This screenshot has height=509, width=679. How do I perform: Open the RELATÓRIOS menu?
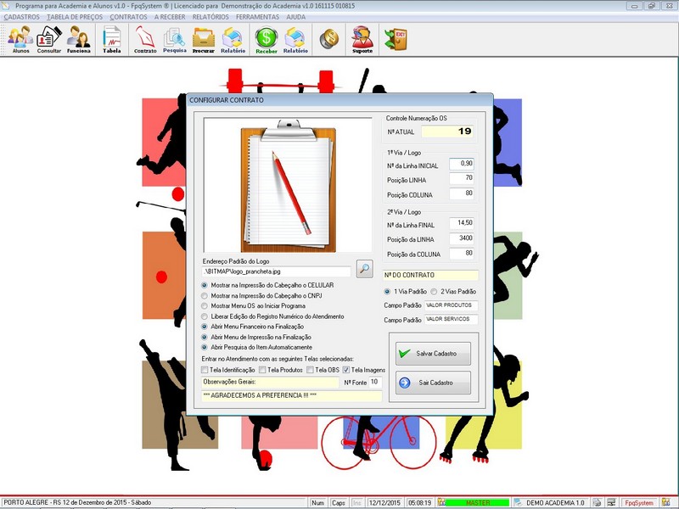tap(210, 17)
